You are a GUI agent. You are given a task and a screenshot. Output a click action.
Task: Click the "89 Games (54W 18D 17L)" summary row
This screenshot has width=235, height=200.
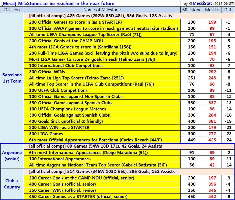pos(129,146)
